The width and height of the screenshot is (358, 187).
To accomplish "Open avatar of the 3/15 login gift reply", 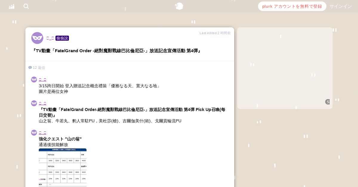I will click(x=34, y=80).
